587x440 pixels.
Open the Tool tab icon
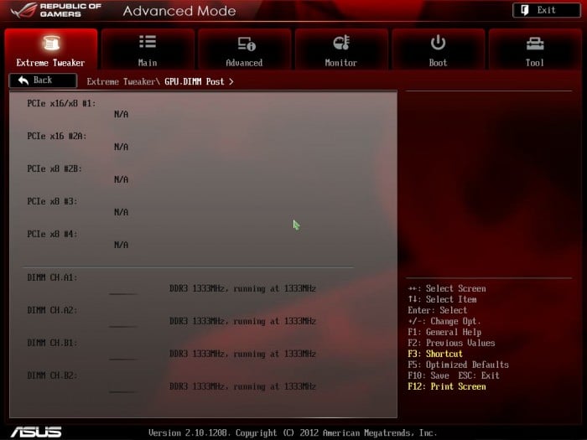[x=534, y=43]
